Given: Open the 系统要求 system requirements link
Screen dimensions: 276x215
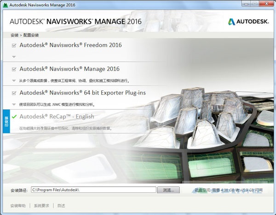Looking at the screenshot, I should click(41, 206).
